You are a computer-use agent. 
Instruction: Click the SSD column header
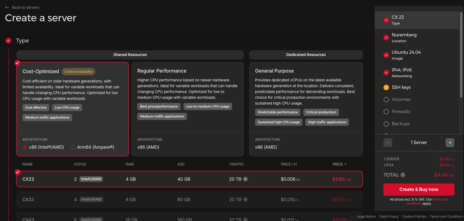click(181, 164)
